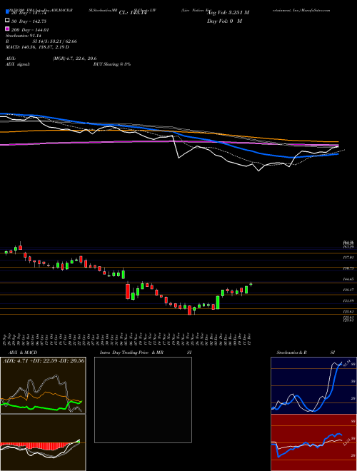This screenshot has height=471, width=357.
Task: Click the magenta 200 Day EMA legend swatch
Action: pos(7,29)
